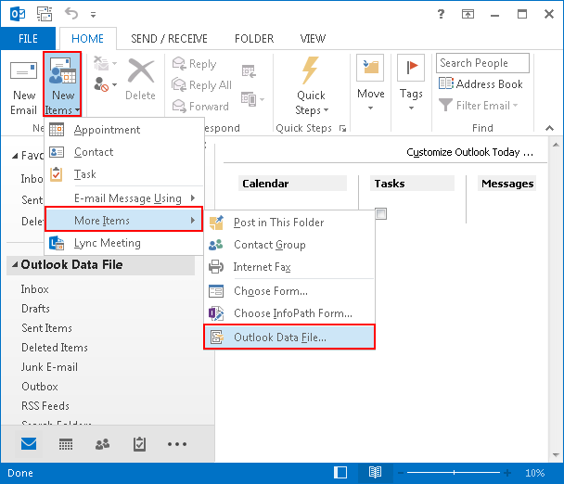The image size is (564, 484).
Task: Click the Reply with Meeting icon
Action: pyautogui.click(x=249, y=71)
